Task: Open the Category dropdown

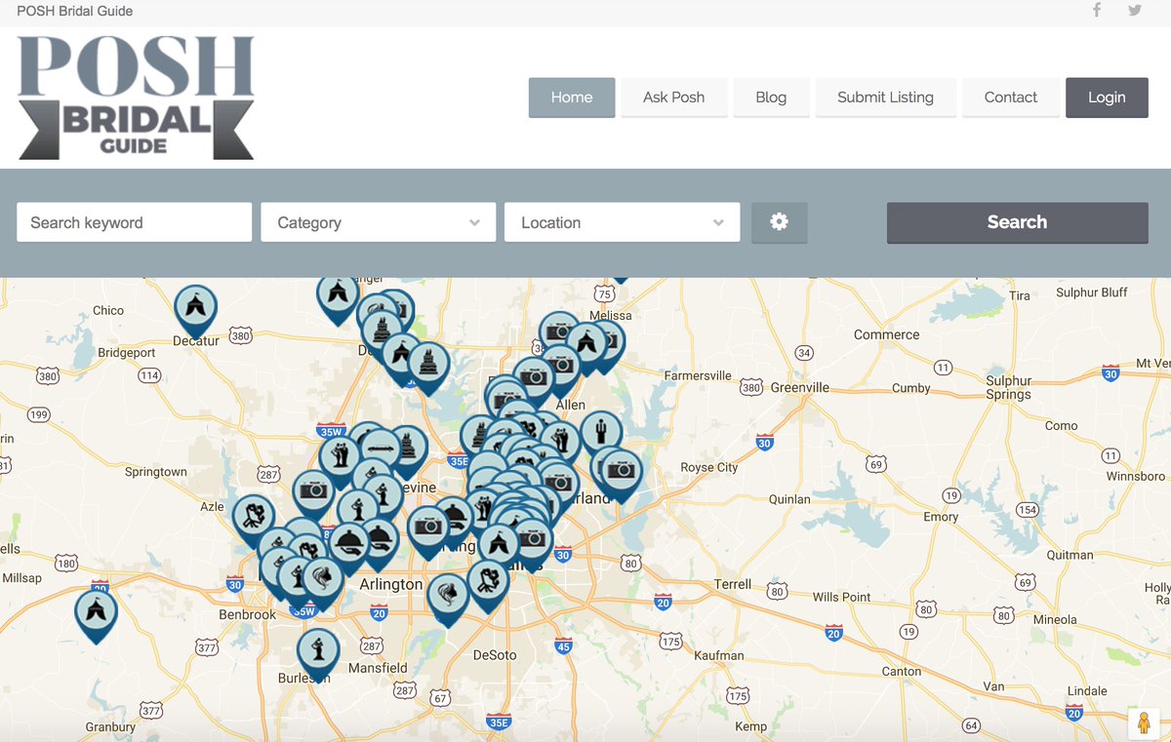Action: tap(379, 222)
